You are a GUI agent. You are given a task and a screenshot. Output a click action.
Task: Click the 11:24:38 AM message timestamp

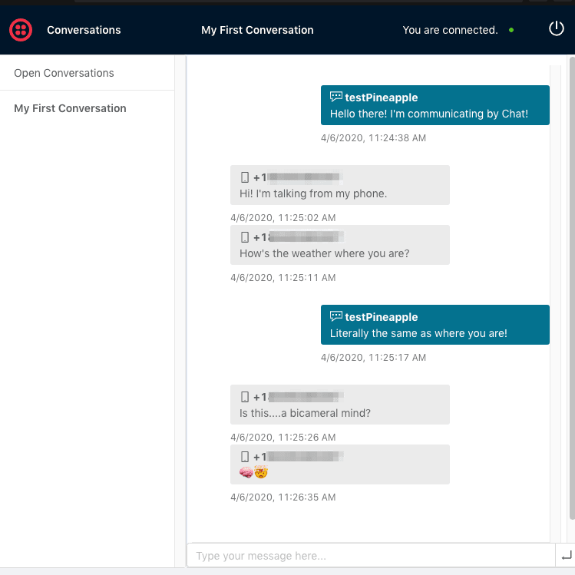(x=373, y=138)
